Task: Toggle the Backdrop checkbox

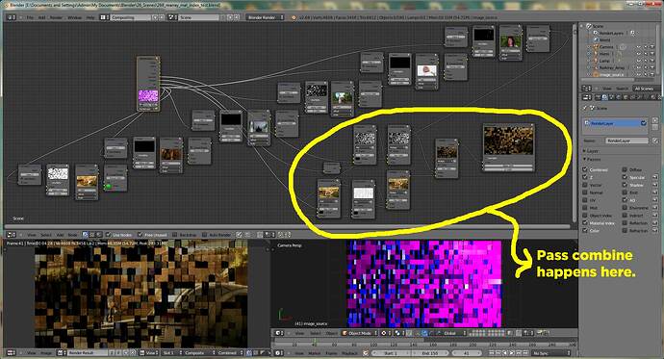Action: click(x=175, y=235)
